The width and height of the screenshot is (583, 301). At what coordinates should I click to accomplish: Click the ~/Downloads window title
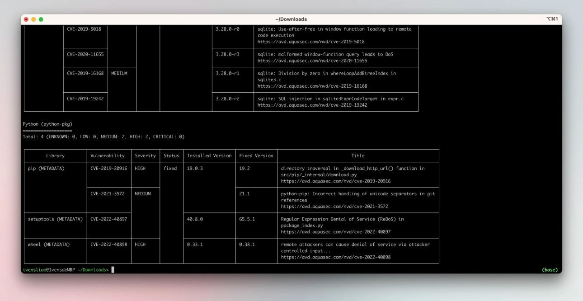point(291,19)
